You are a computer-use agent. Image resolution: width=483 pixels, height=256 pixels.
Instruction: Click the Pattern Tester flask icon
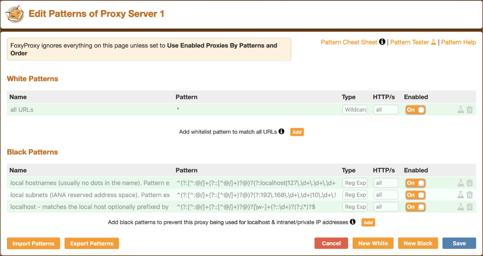tap(433, 42)
